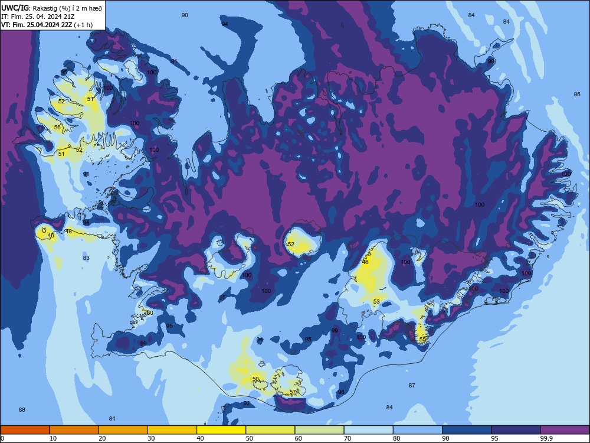Click the '87' humidity value on the map
Viewport: 590px width, 443px height.
click(412, 385)
